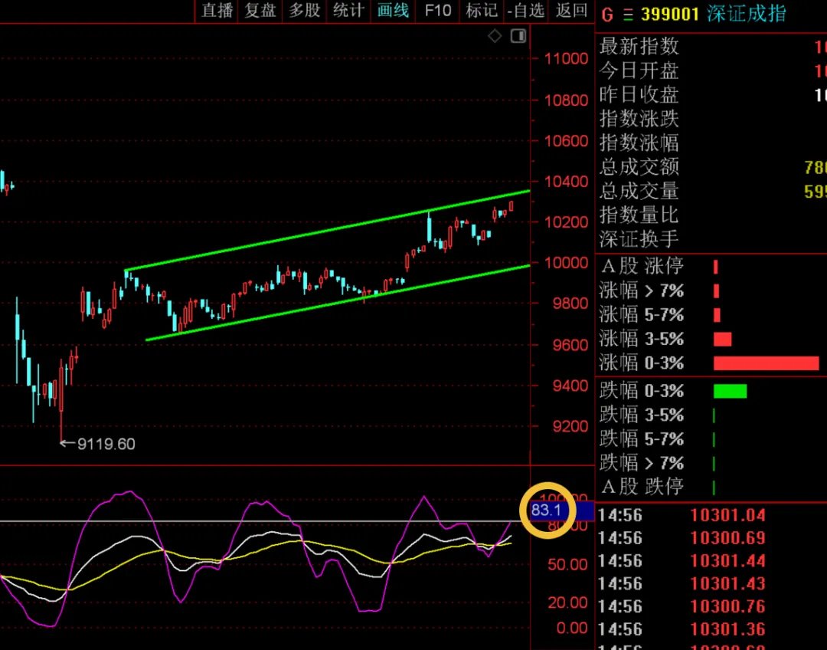
Task: Click the 涨幅 > 7% label
Action: [x=642, y=291]
